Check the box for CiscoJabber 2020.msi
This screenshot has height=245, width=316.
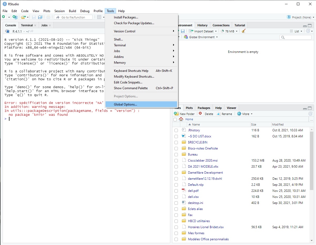[x=176, y=161]
